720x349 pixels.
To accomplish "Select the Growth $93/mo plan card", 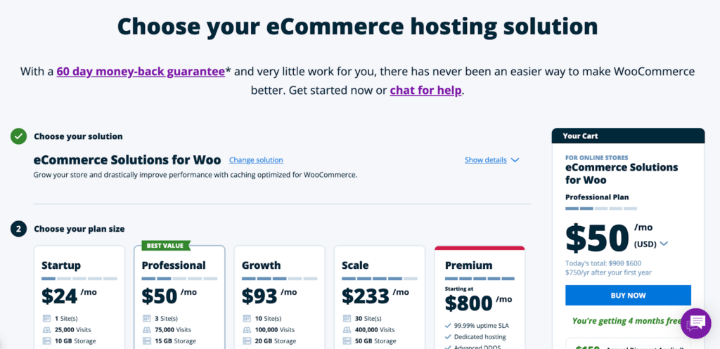I will point(279,297).
